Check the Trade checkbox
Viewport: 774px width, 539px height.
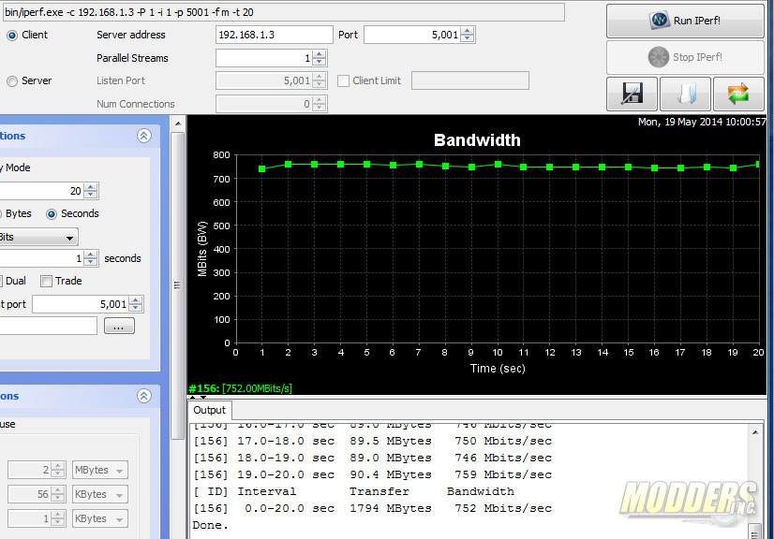pos(46,281)
